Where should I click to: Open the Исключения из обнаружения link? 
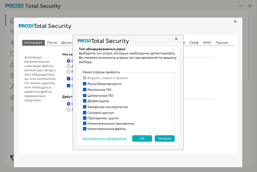[105, 138]
